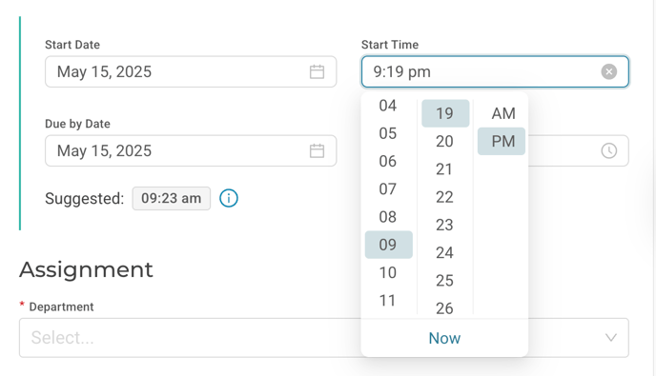Screen dimensions: 656x376
Task: Select the highlighted hour 09
Action: tap(389, 245)
